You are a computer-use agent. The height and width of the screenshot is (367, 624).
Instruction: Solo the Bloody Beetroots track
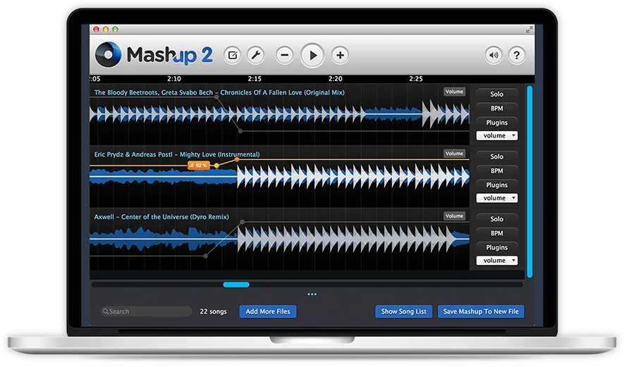point(496,94)
